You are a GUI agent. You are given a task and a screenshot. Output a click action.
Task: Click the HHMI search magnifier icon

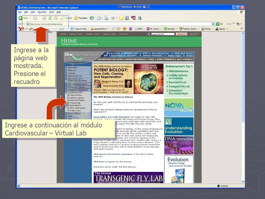[149, 34]
